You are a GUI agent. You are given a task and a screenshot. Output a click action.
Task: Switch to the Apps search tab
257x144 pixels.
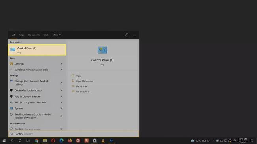point(21,35)
